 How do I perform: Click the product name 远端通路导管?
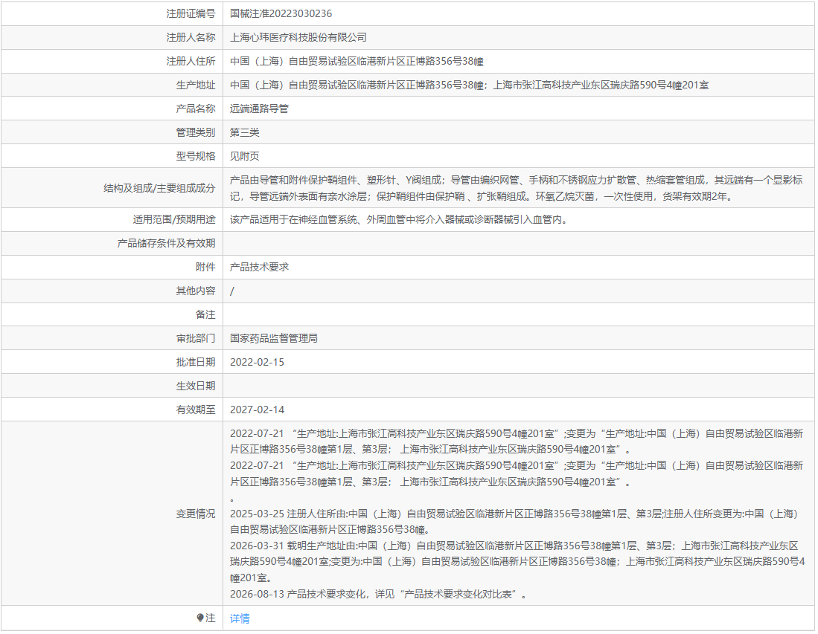click(x=259, y=109)
